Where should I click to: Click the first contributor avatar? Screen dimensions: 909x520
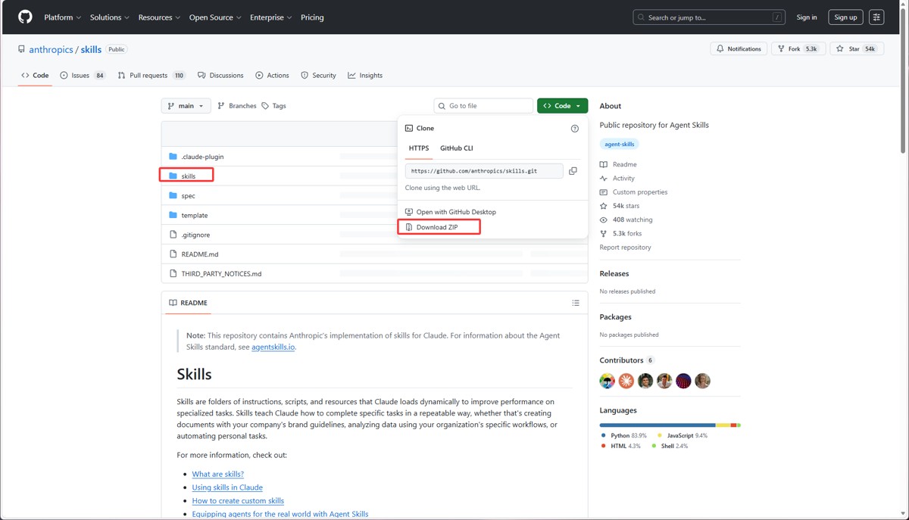(608, 381)
